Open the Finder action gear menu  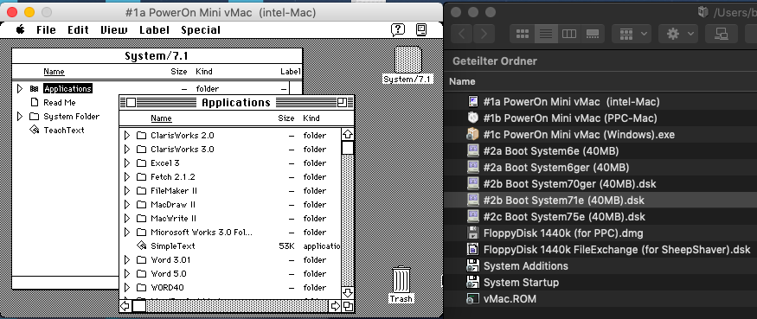click(x=678, y=34)
